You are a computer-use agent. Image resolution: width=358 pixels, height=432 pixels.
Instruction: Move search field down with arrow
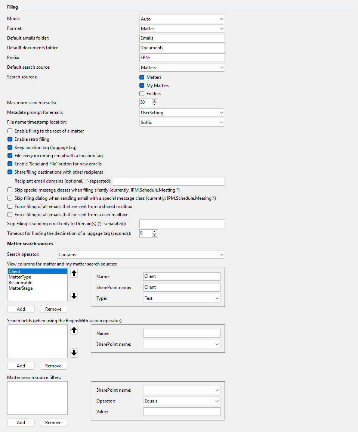tap(74, 353)
